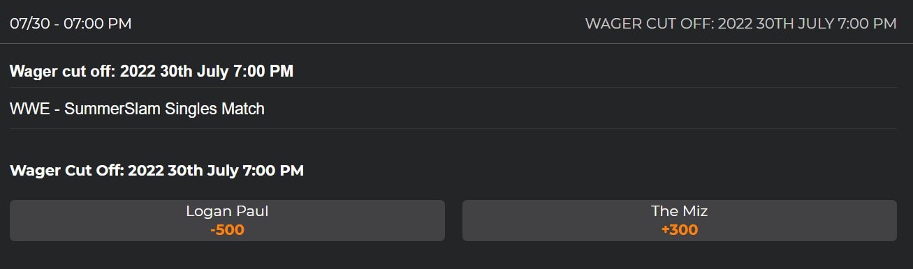
Task: Click the Wager Cut Off heading above the odds
Action: [x=156, y=170]
